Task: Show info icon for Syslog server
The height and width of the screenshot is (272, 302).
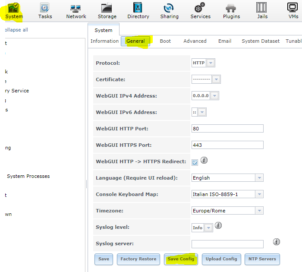Action: click(x=277, y=242)
